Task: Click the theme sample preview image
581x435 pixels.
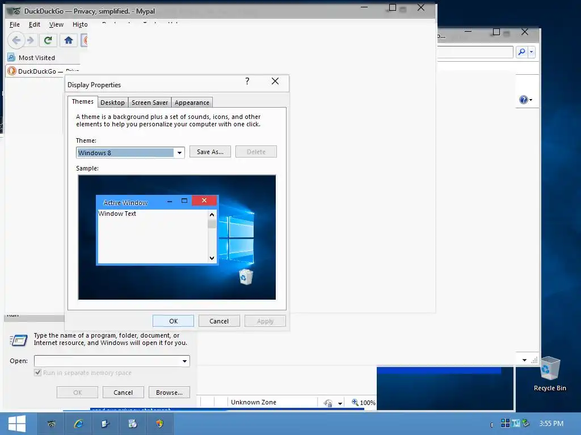Action: 177,237
